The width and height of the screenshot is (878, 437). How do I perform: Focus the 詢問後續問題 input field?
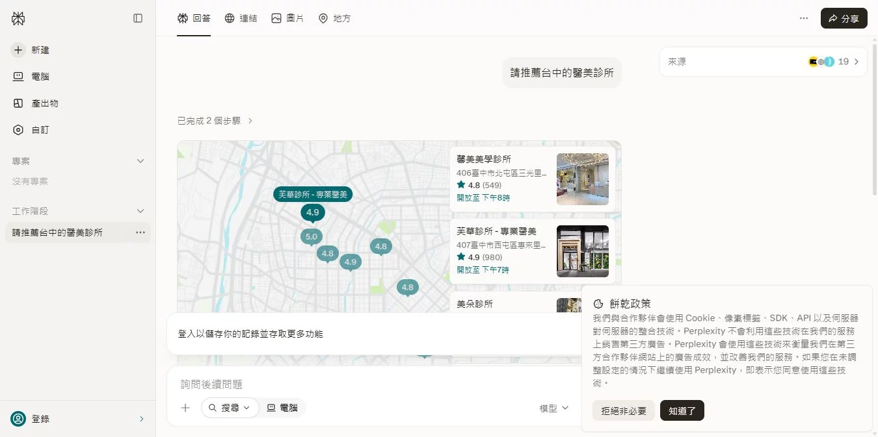[374, 384]
